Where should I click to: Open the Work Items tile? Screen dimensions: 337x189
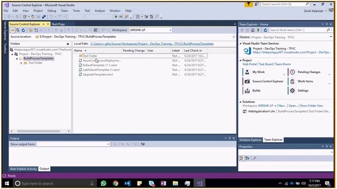(310, 81)
